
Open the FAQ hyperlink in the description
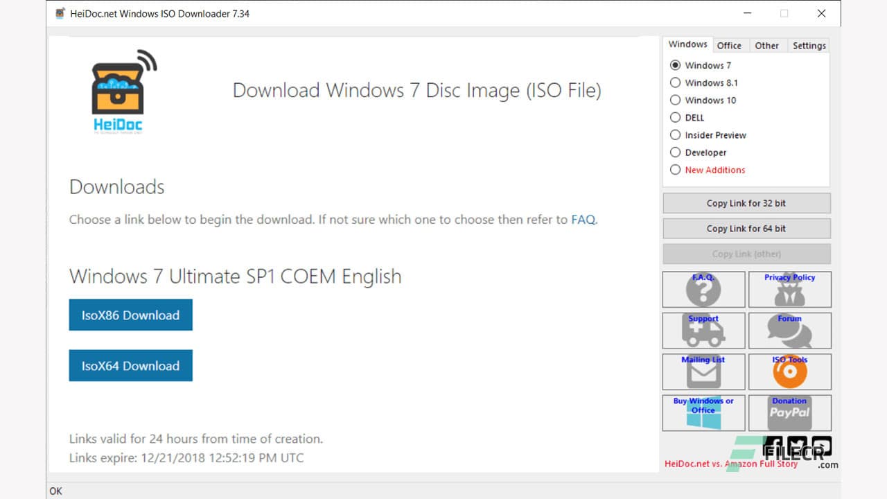coord(584,220)
